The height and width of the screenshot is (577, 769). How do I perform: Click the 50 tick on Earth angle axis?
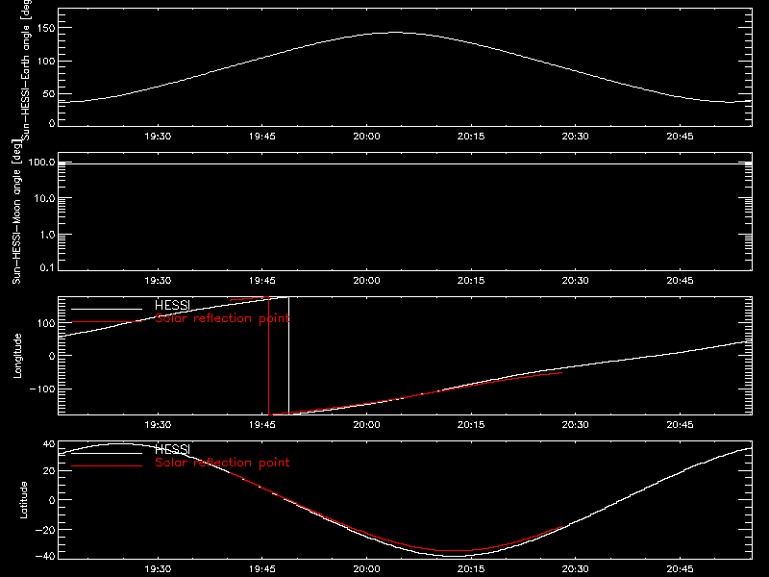[x=49, y=93]
